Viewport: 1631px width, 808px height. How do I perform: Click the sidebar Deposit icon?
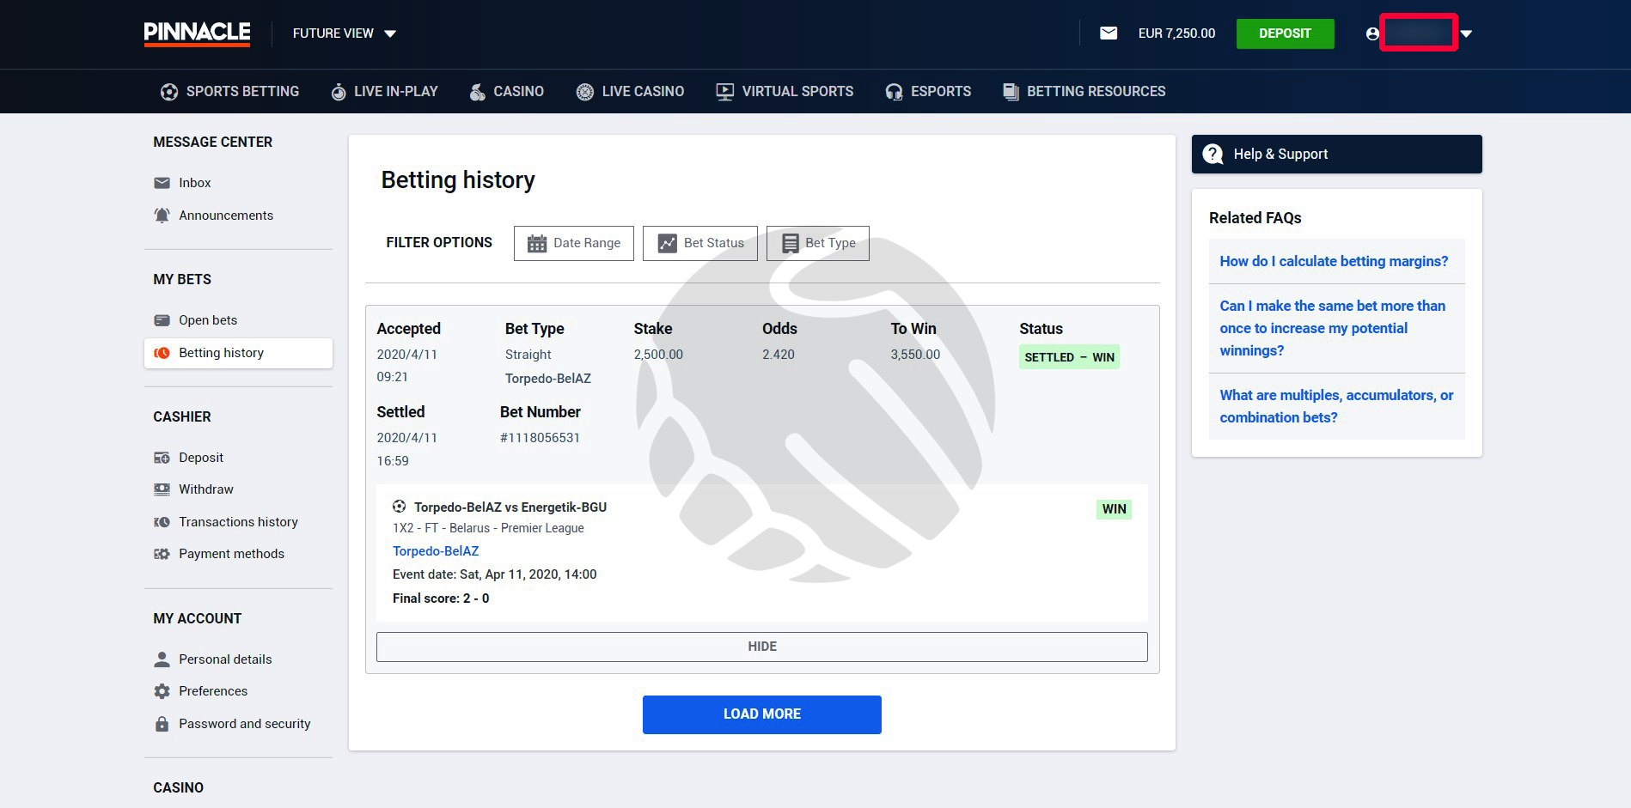click(x=162, y=458)
